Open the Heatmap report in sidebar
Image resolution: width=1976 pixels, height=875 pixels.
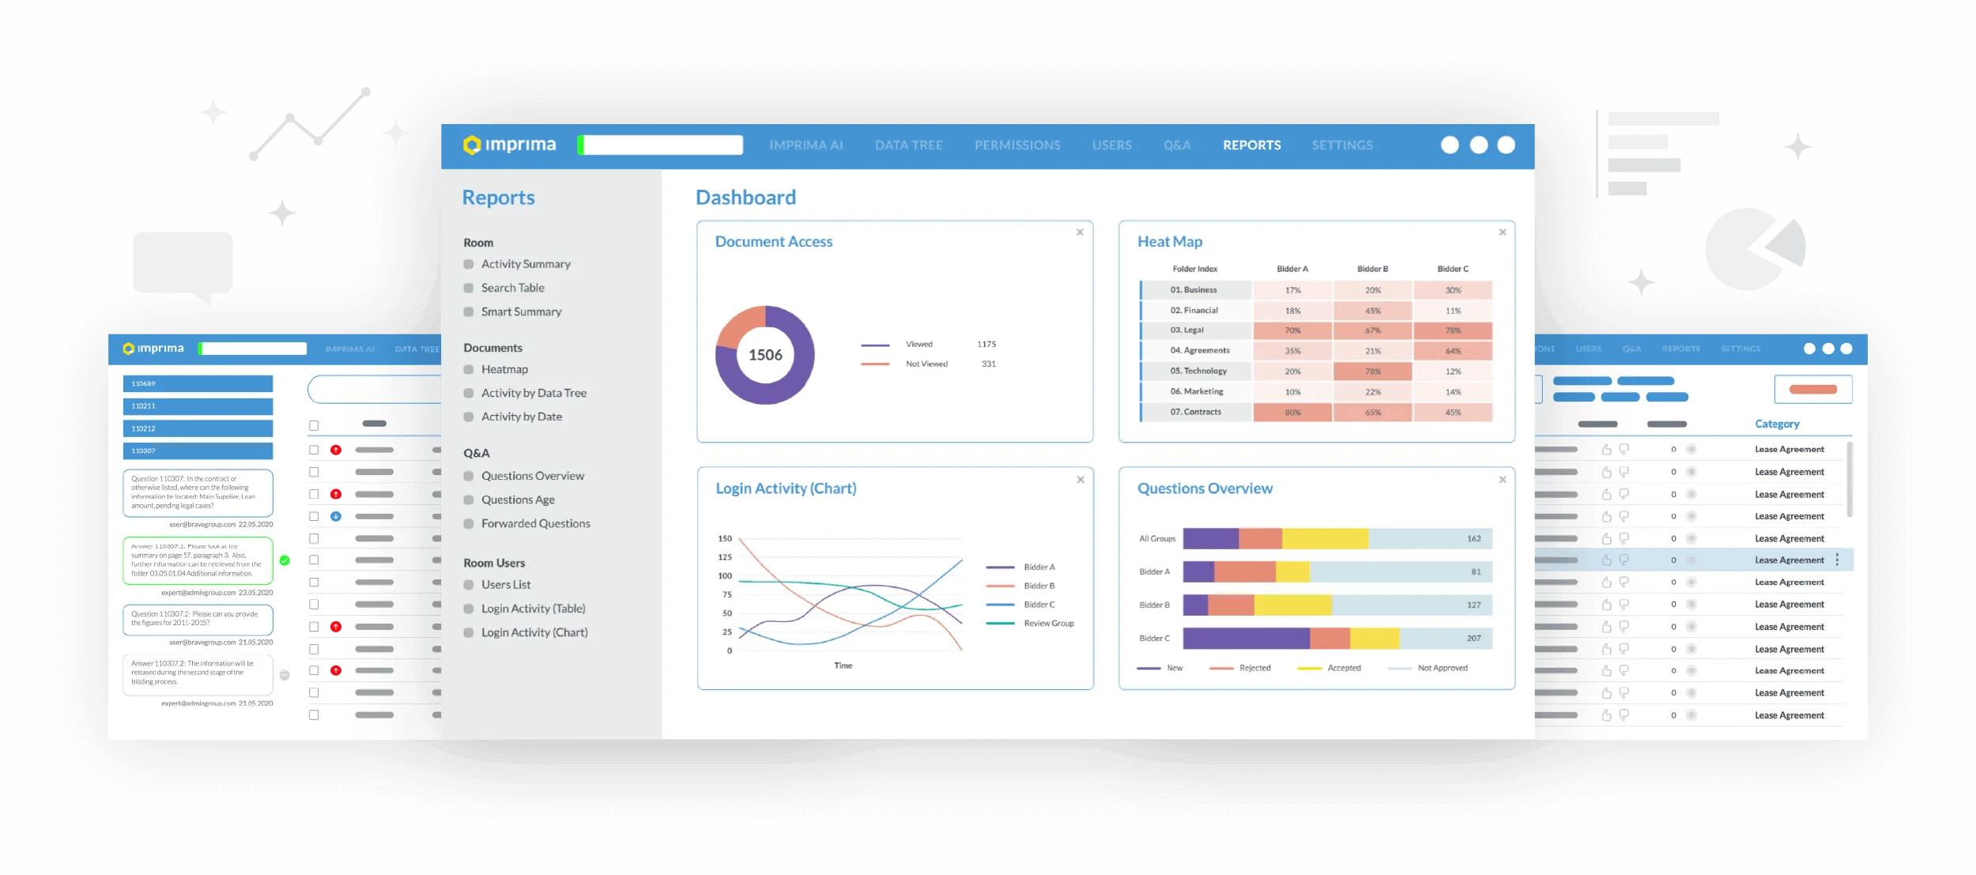point(504,369)
